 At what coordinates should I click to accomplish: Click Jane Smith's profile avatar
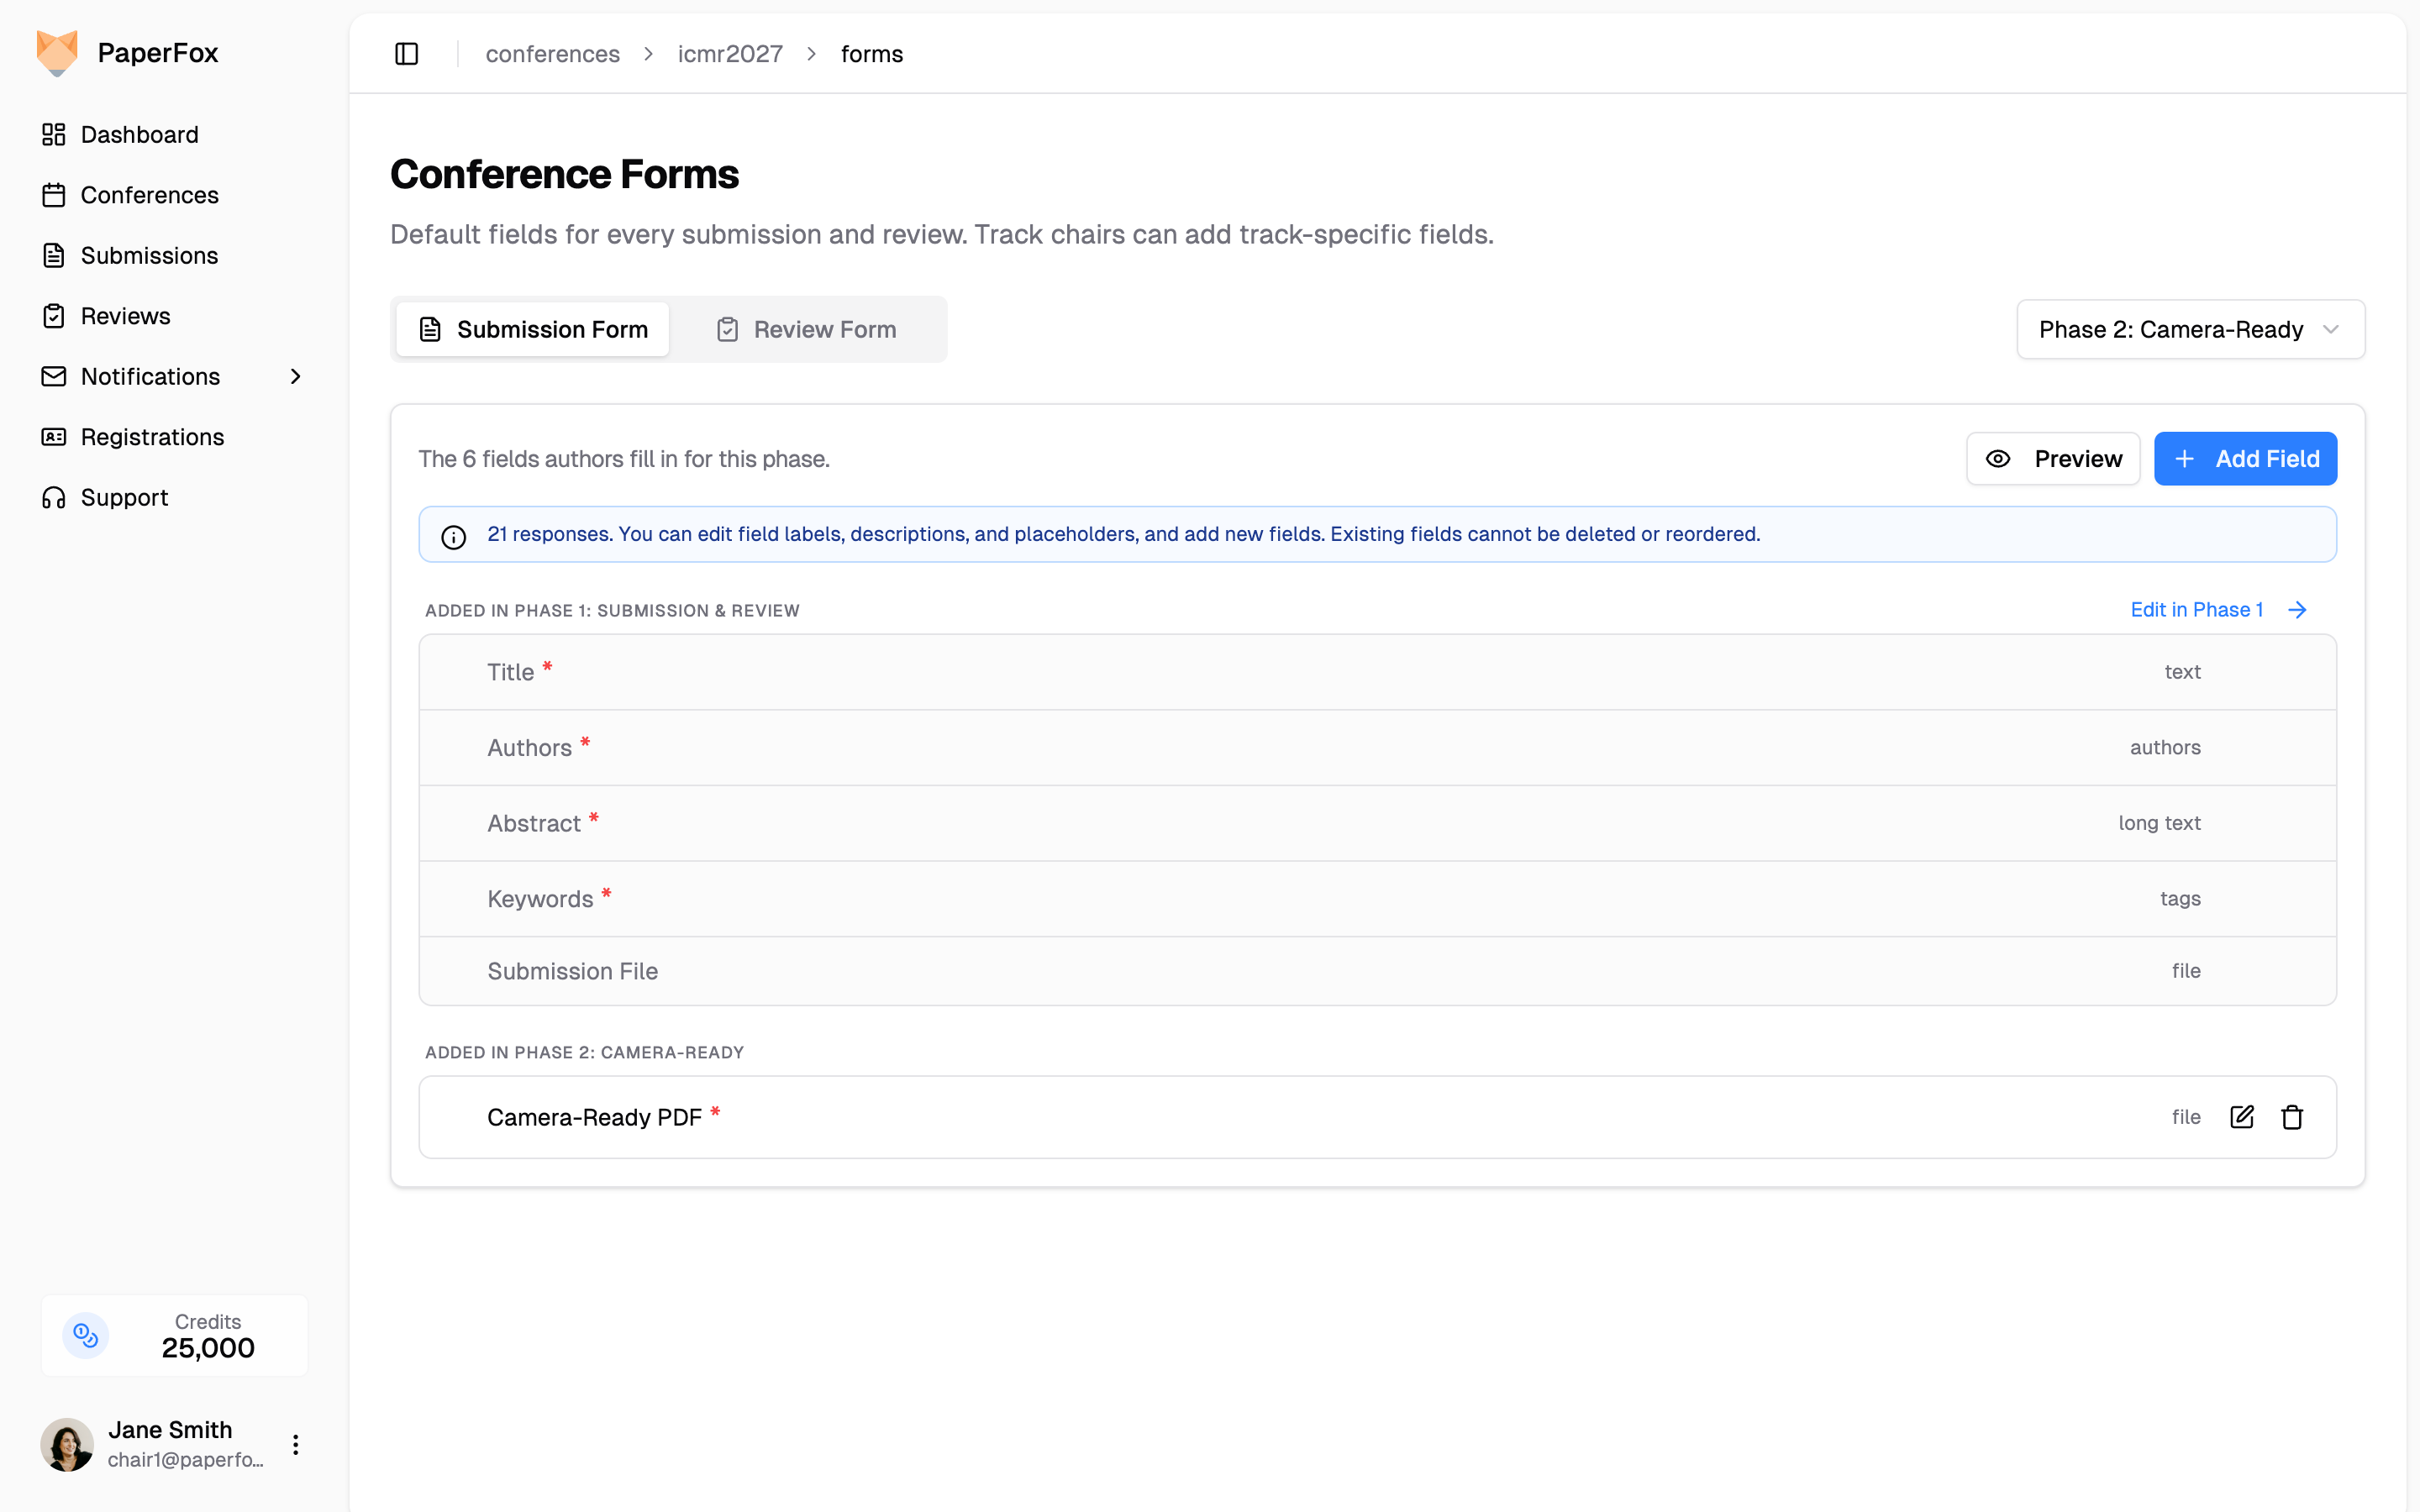point(67,1444)
